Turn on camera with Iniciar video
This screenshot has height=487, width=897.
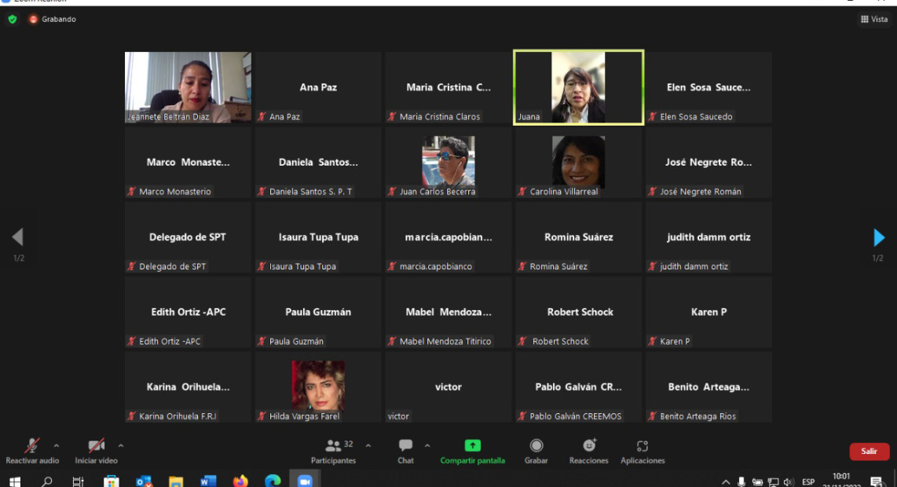pos(97,445)
